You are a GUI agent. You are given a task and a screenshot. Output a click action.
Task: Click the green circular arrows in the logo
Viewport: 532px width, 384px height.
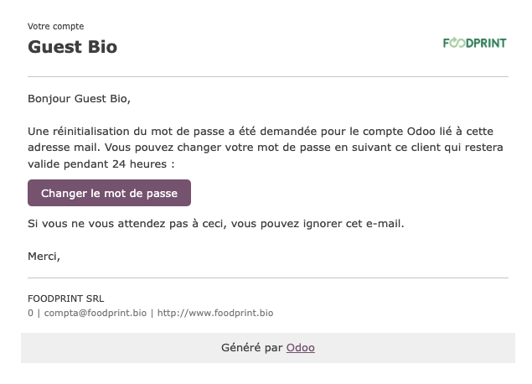(x=458, y=43)
